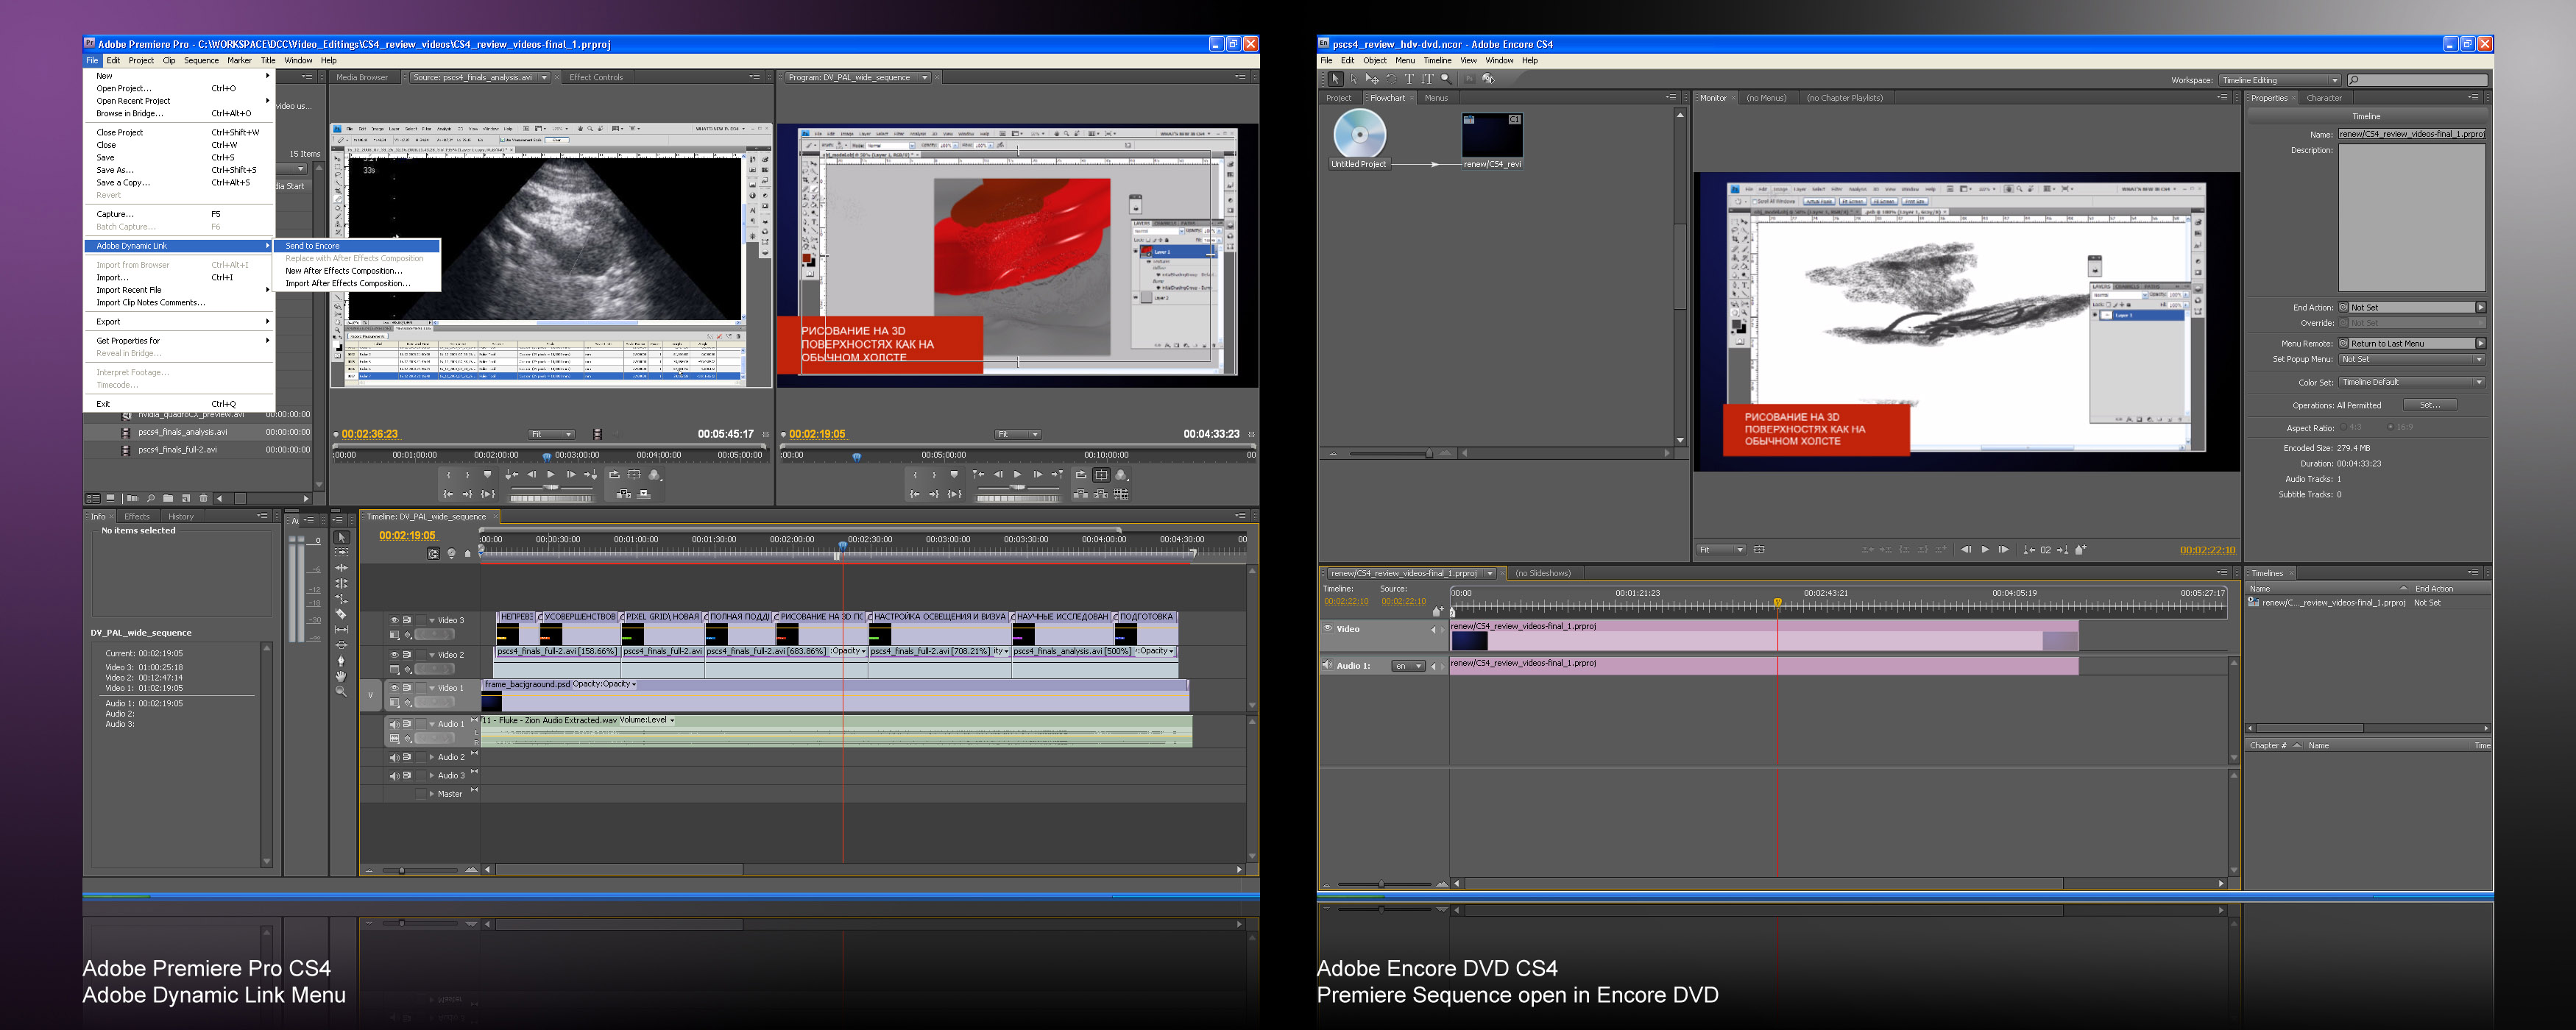Hide Video 3 track with eye icon
Screen dimensions: 2576x1030
click(x=394, y=620)
